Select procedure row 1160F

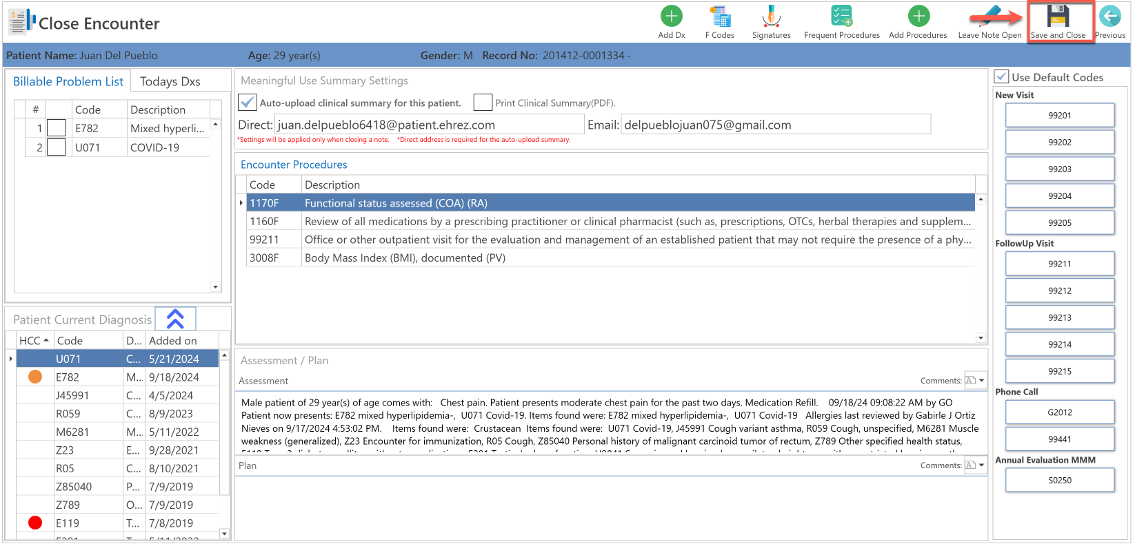click(610, 221)
